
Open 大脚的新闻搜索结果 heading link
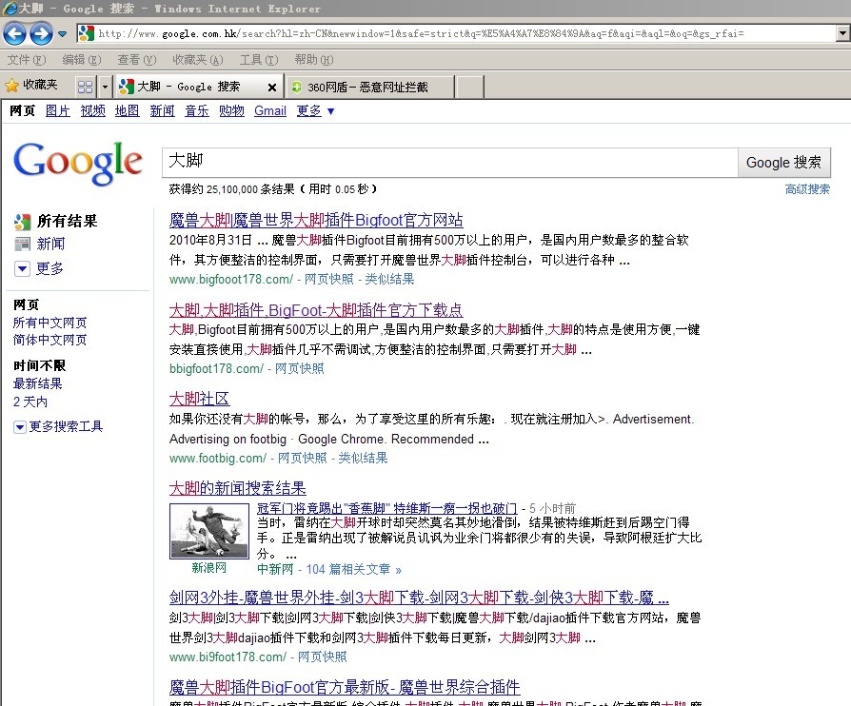pyautogui.click(x=238, y=488)
